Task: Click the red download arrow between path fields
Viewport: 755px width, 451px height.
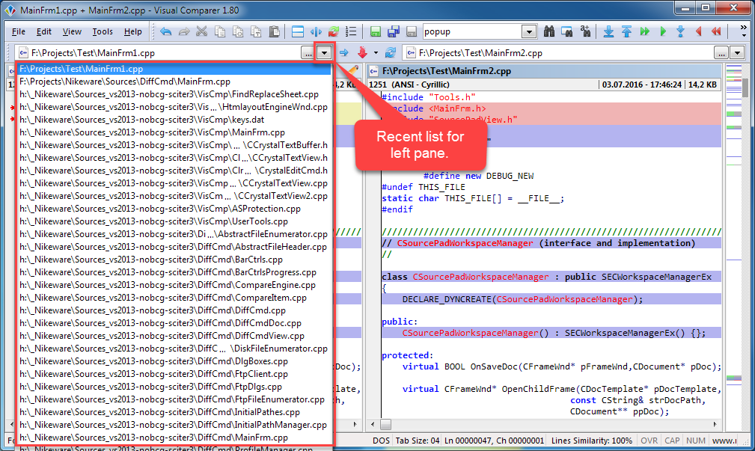Action: [x=363, y=53]
